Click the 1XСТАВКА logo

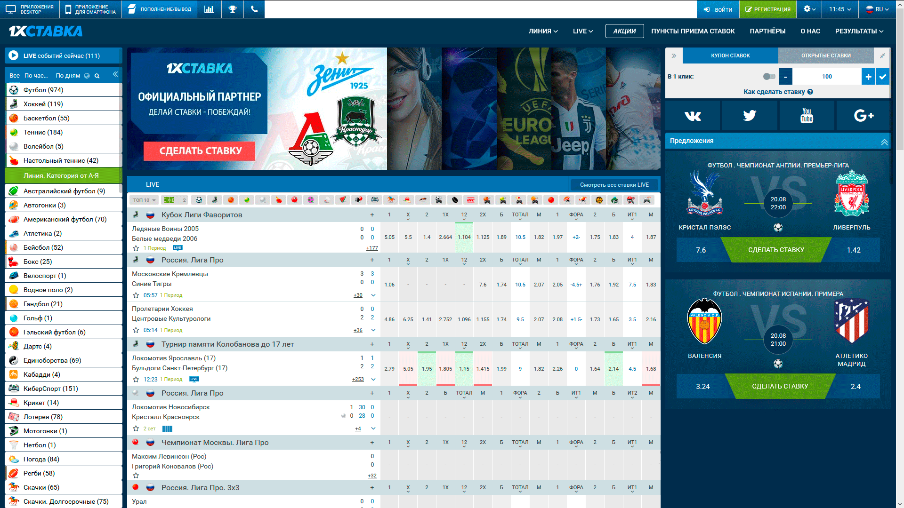pos(46,31)
